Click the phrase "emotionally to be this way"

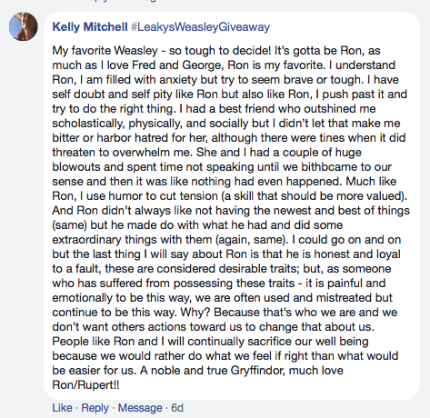click(x=122, y=298)
